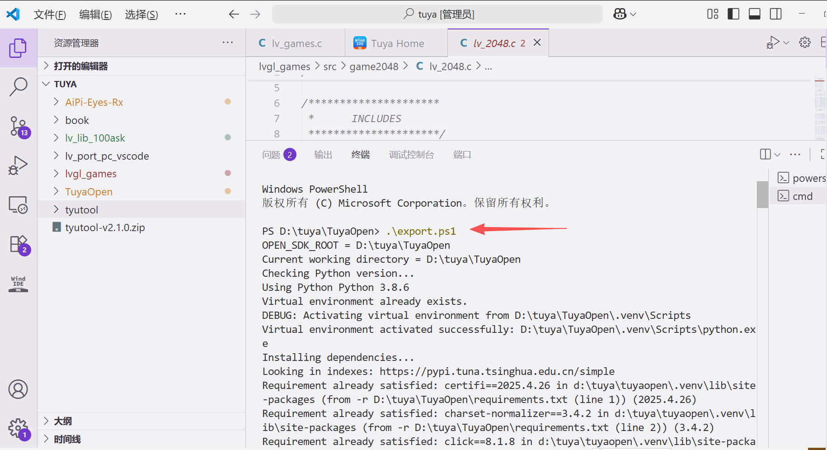Open the 问题 problems panel tab
The height and width of the screenshot is (450, 827).
coord(279,155)
